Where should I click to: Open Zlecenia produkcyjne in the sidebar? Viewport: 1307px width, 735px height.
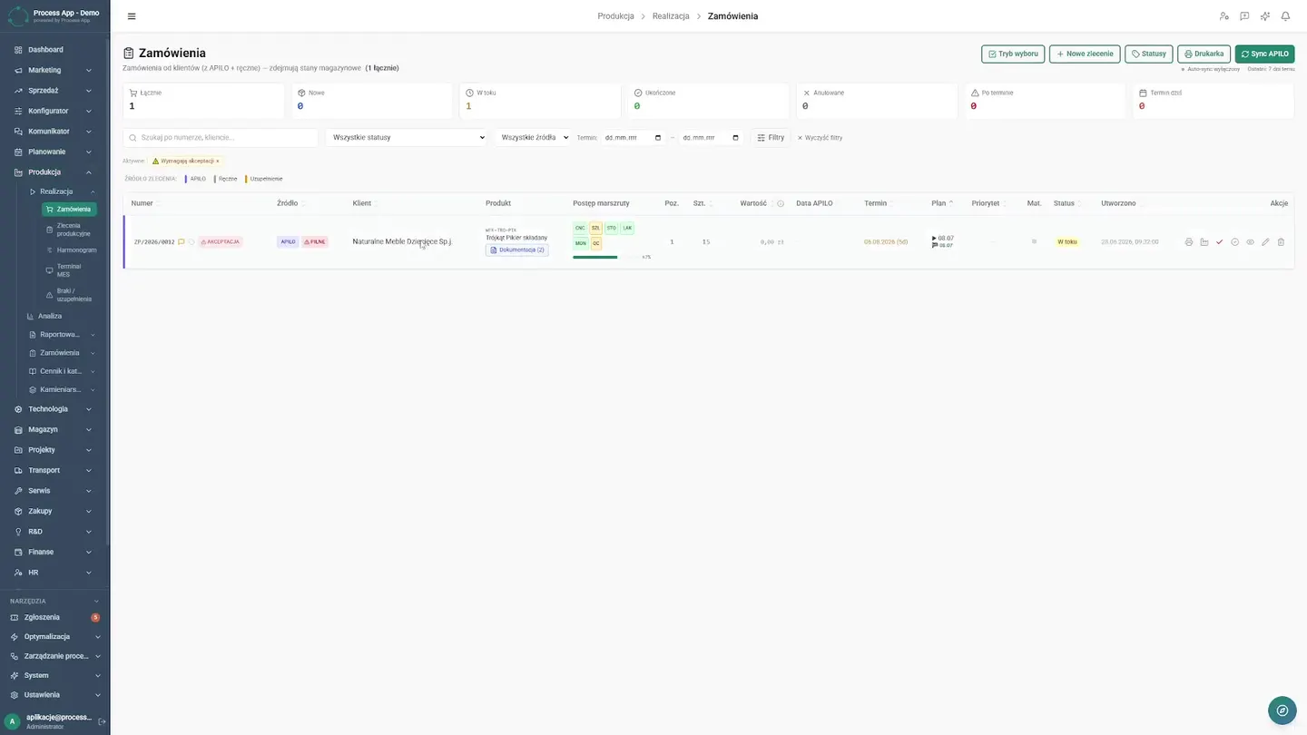(70, 230)
